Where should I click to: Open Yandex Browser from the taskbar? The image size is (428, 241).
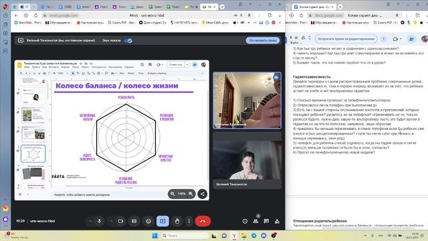(x=234, y=236)
